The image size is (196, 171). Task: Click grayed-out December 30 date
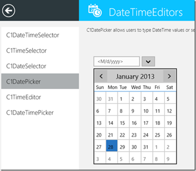pos(100,98)
